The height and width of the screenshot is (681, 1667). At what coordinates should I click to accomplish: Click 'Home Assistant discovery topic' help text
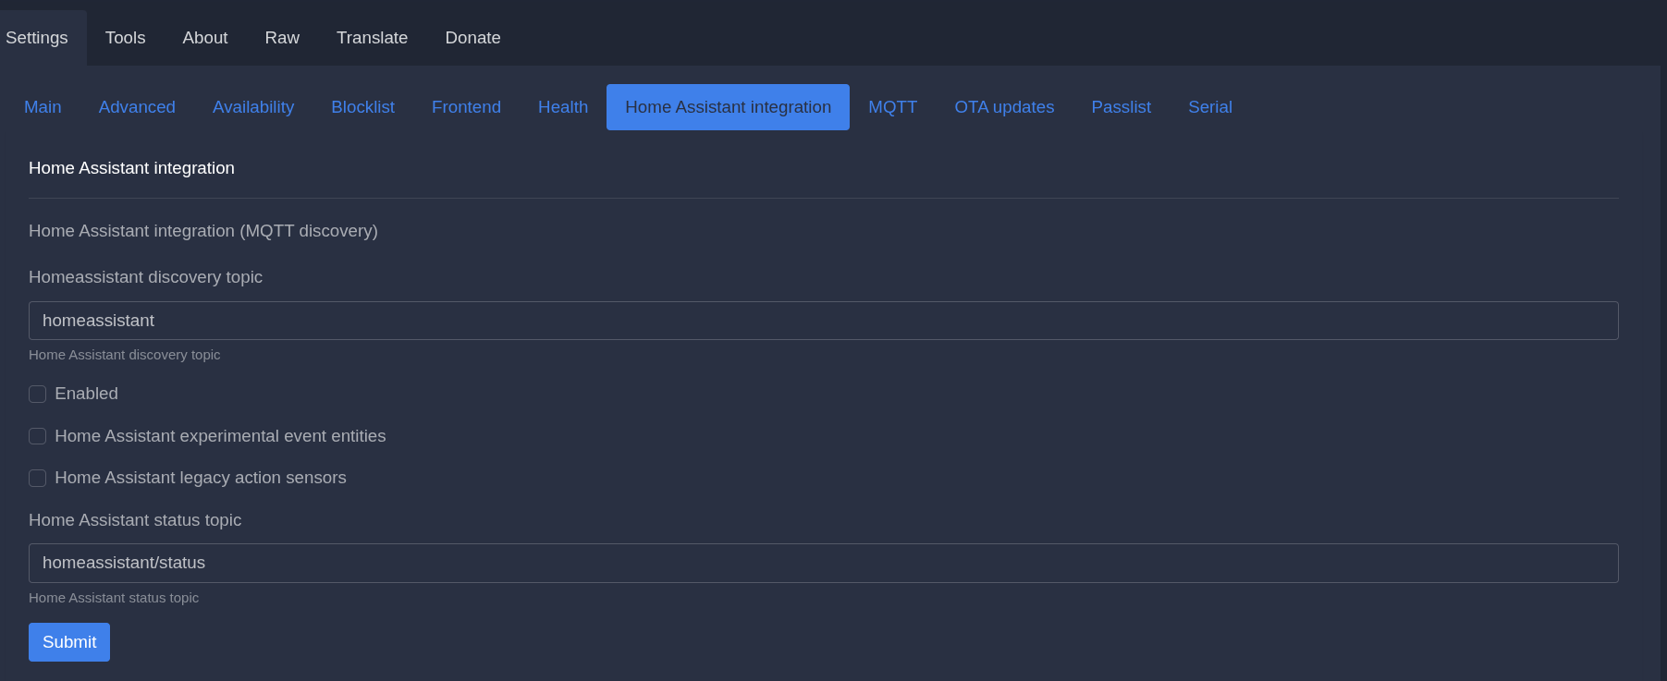124,355
